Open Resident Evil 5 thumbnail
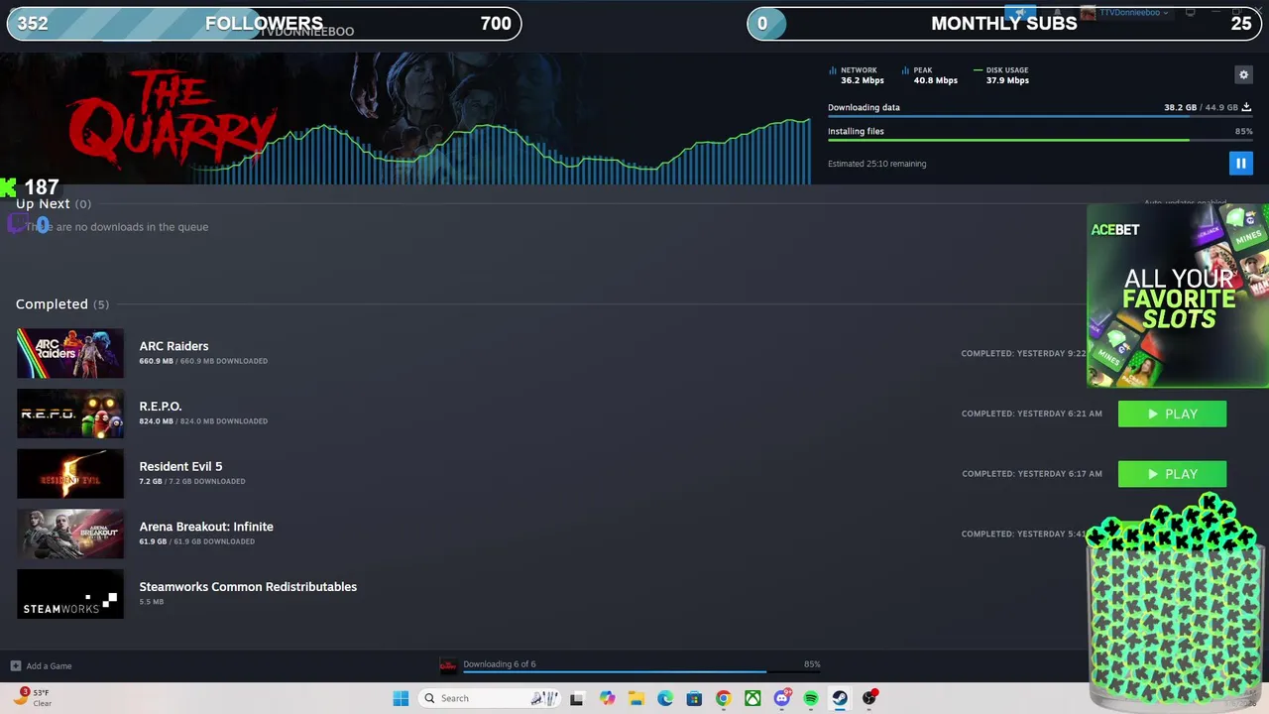Viewport: 1269px width, 714px height. 70,474
